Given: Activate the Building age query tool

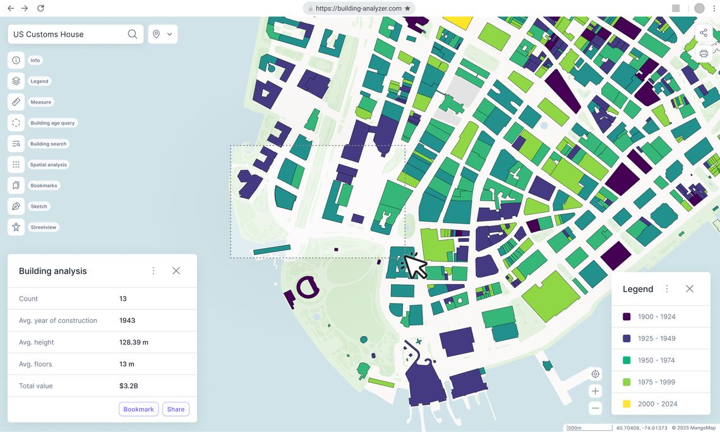Looking at the screenshot, I should pyautogui.click(x=16, y=123).
